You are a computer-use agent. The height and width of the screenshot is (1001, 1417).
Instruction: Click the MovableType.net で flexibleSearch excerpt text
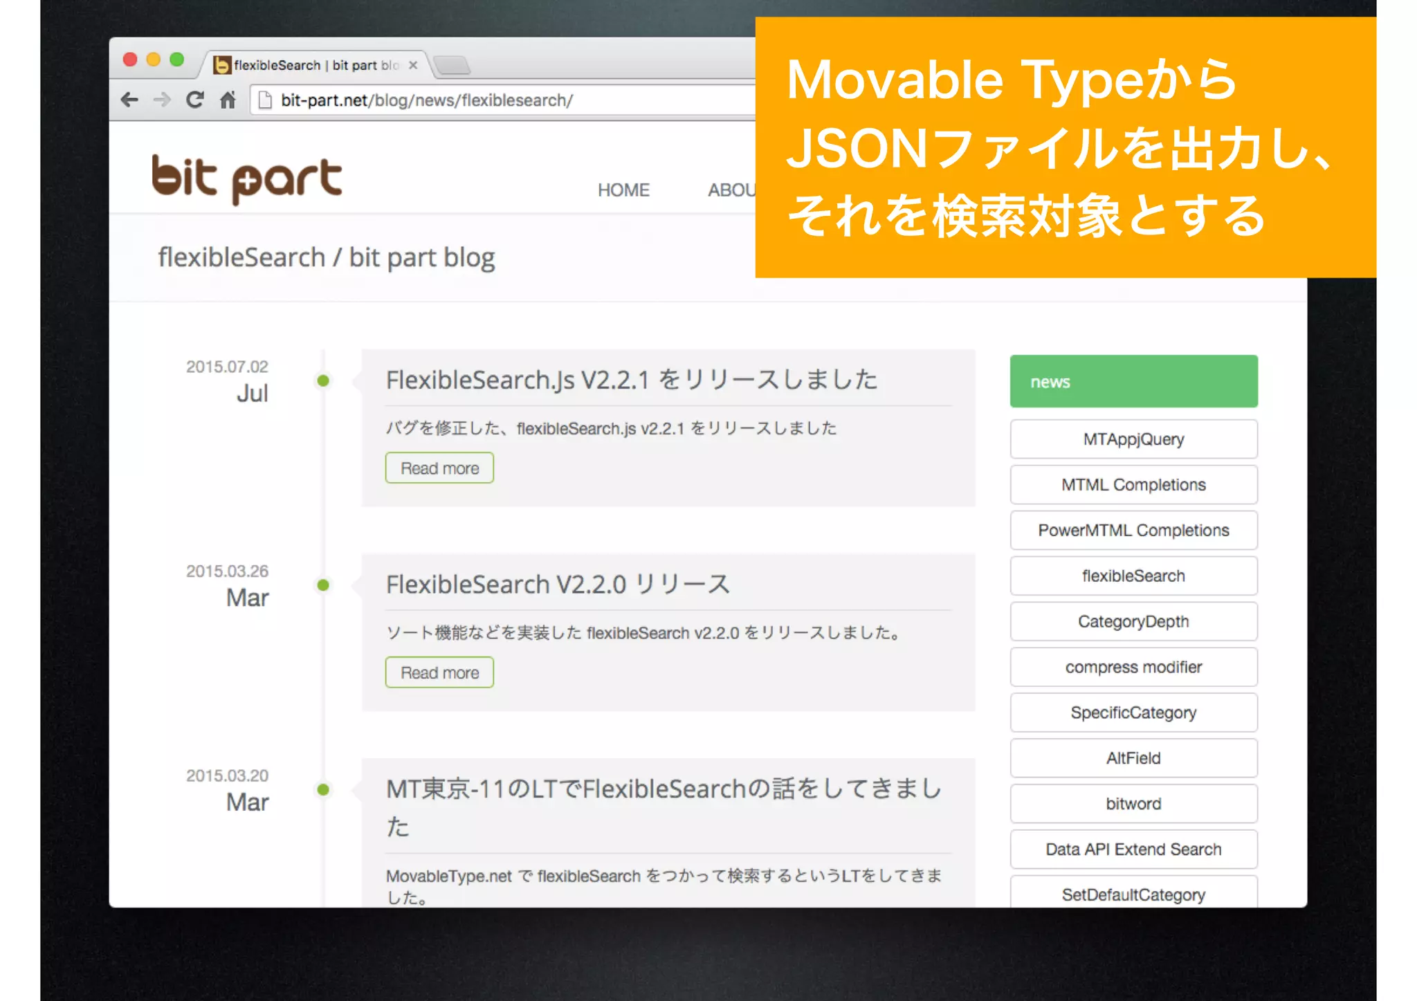(x=664, y=886)
